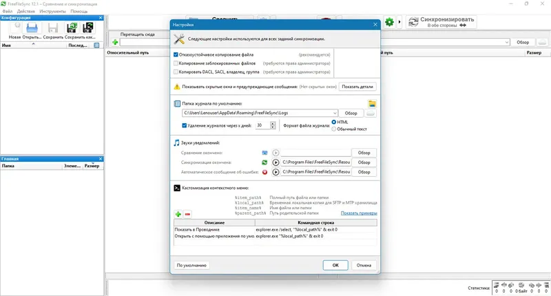551x296 pixels.
Task: Sort by the Имя column header
Action: [33, 45]
